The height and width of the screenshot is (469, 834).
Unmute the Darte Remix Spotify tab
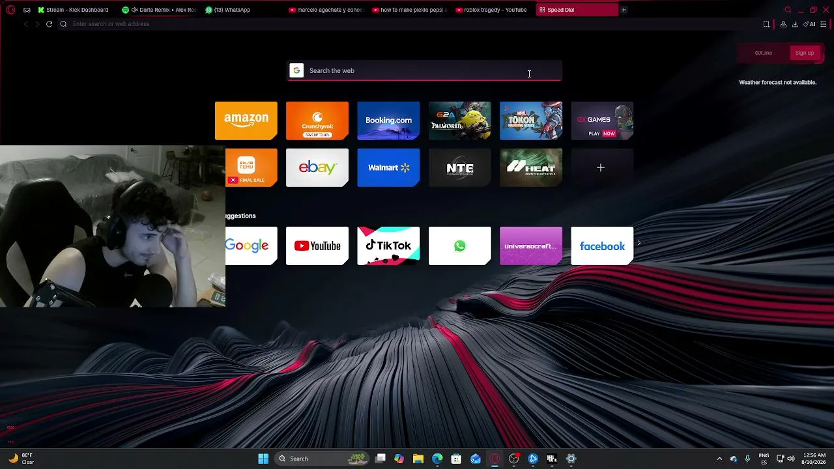[x=134, y=10]
